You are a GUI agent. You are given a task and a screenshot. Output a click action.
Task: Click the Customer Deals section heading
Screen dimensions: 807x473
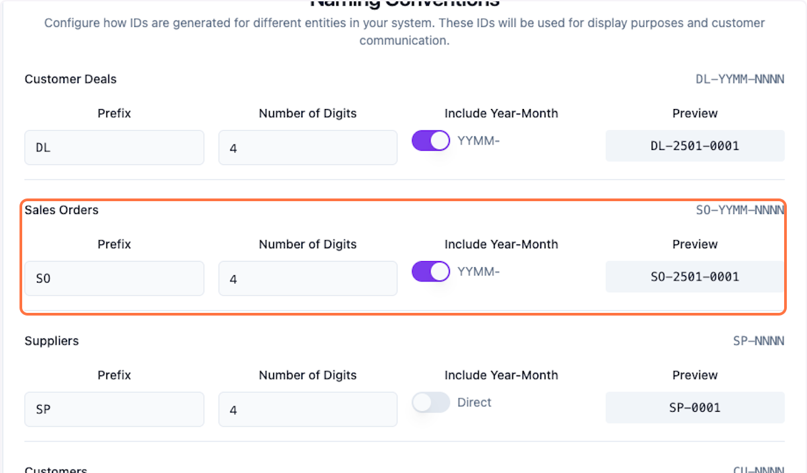coord(70,79)
